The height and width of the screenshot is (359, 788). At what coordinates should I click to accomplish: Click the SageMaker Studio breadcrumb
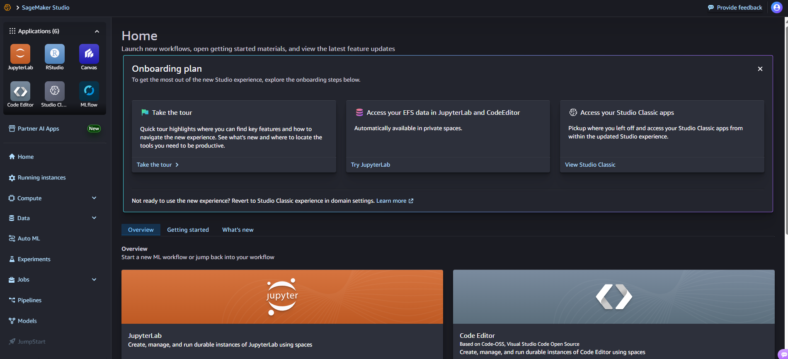(46, 7)
